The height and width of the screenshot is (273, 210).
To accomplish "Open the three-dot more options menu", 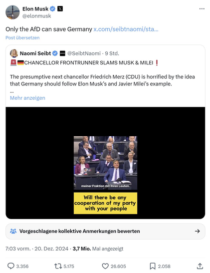I will (x=202, y=8).
